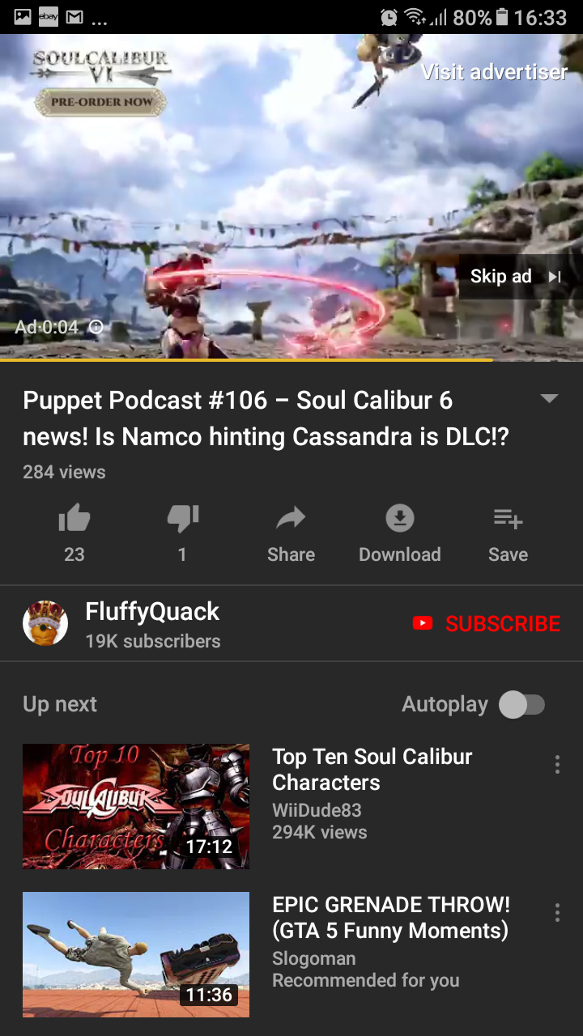Open the ad info icon beside timer

pyautogui.click(x=96, y=327)
